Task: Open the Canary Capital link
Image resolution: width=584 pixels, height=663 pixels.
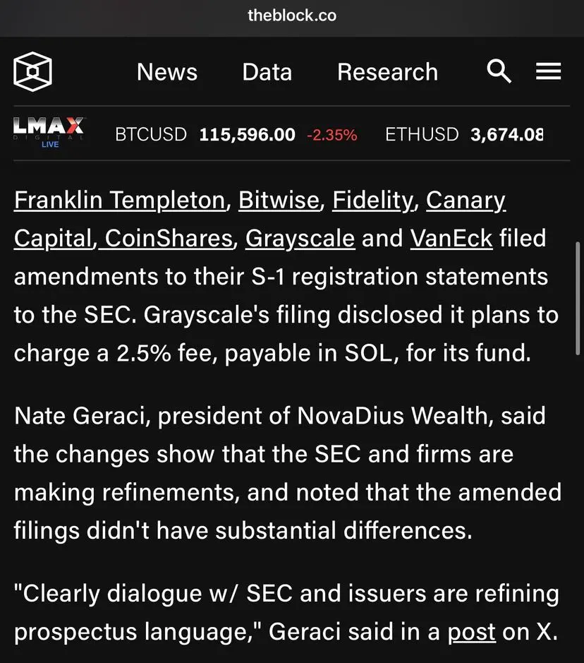Action: point(466,201)
